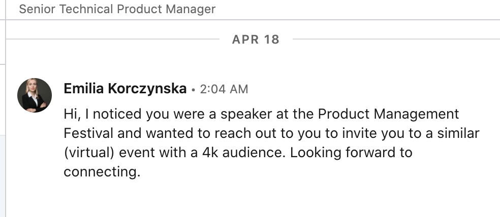500x217 pixels.
Task: Click the Senior Technical Product Manager headline
Action: pyautogui.click(x=117, y=9)
